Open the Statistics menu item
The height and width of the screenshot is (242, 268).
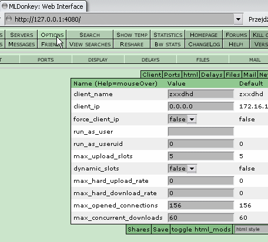168,35
